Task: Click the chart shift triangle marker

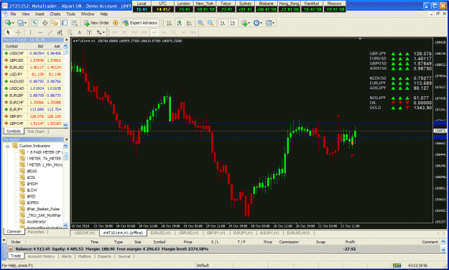Action: pos(360,39)
